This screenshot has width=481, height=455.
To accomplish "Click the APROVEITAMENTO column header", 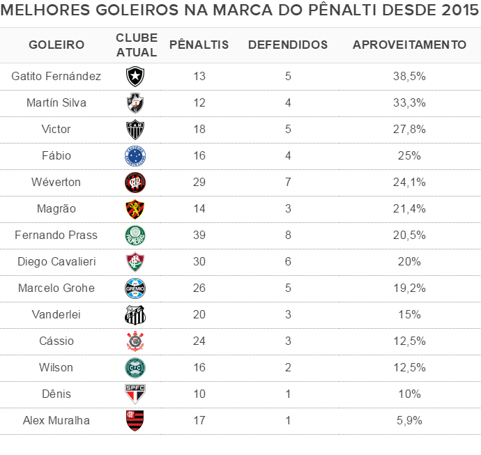I will 409,45.
